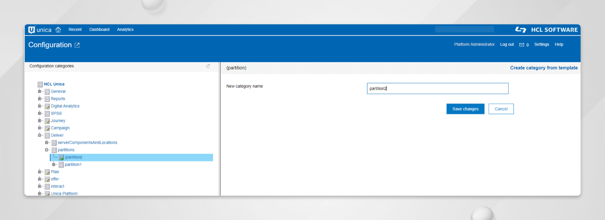This screenshot has height=220, width=605.
Task: Open the mail notifications envelope icon
Action: 522,45
